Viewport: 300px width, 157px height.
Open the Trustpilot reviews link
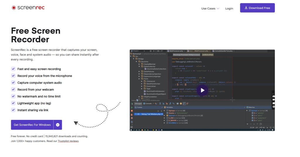(68, 141)
